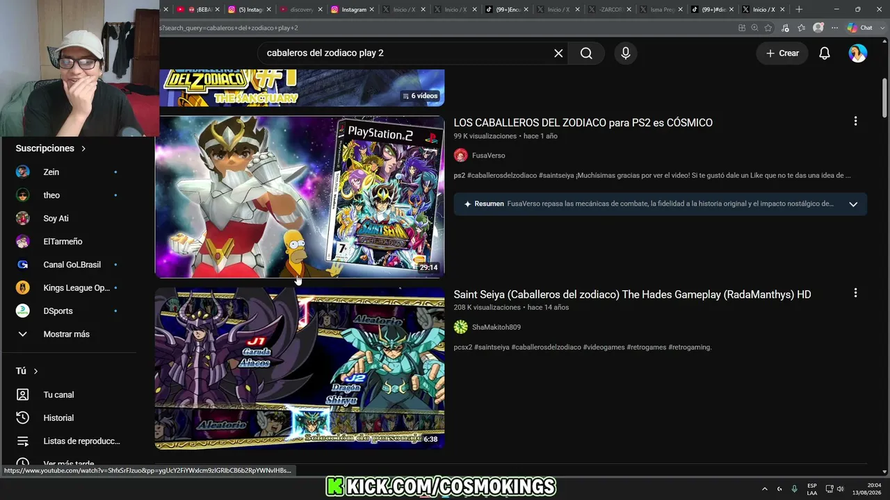890x500 pixels.
Task: Click the hace 14 años text
Action: coord(548,308)
